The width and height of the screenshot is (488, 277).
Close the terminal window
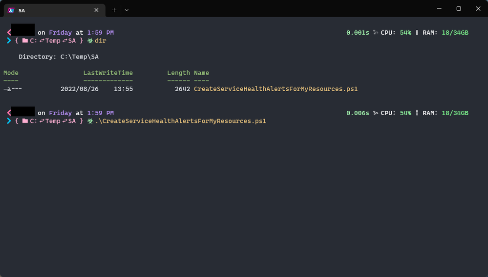point(478,9)
